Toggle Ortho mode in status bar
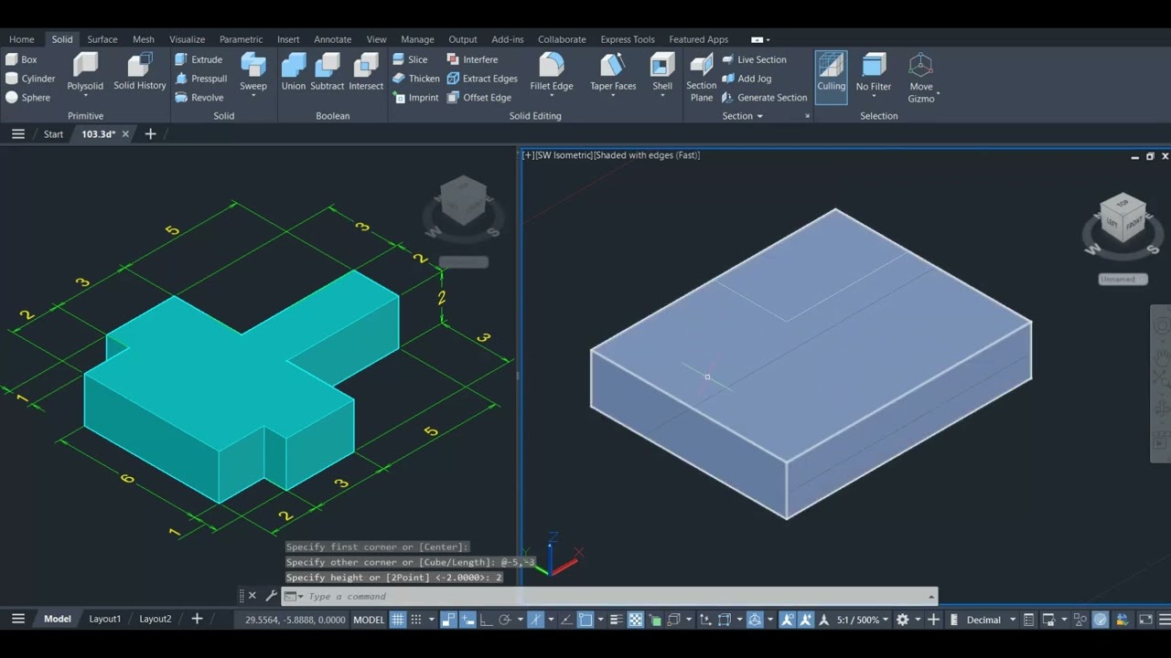The height and width of the screenshot is (658, 1171). (x=487, y=620)
